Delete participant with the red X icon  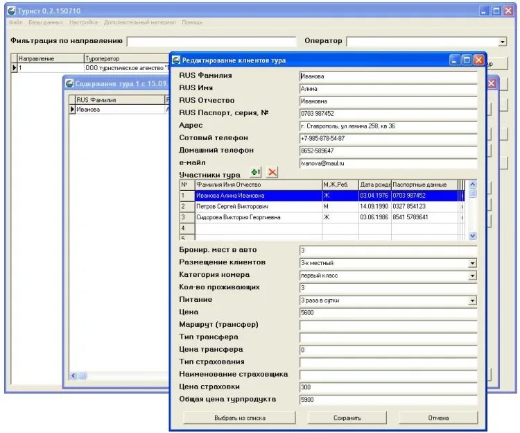click(x=272, y=172)
